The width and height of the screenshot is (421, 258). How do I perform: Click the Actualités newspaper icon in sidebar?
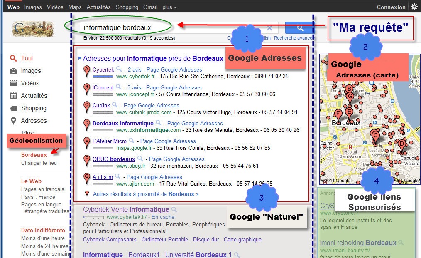tap(13, 96)
